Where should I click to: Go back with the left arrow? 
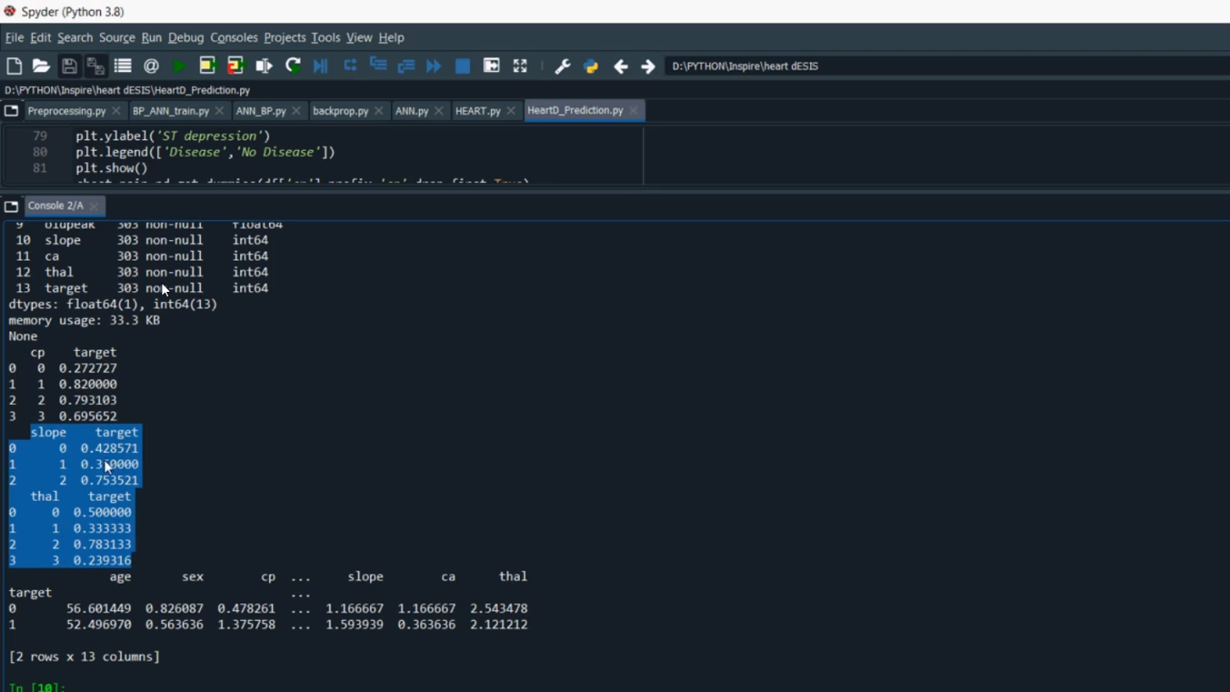click(621, 66)
